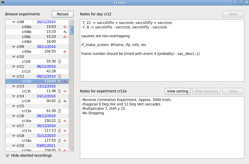Screen dimensions: 249x164
Task: Collapse the cr16 experiment group
Action: tap(14, 116)
